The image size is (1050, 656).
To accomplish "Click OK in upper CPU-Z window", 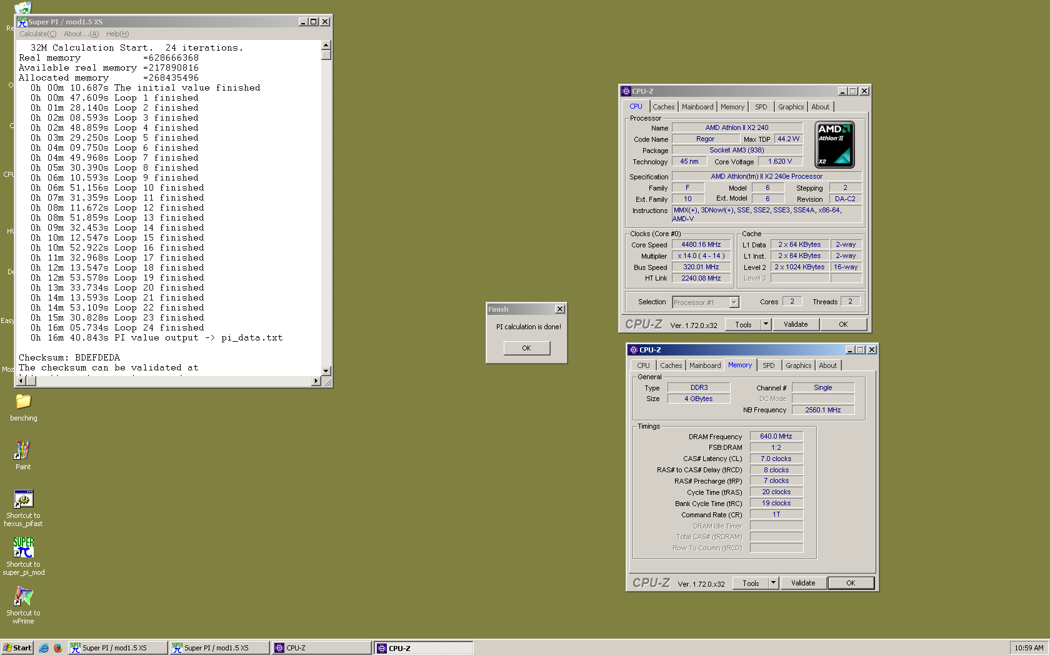I will [x=843, y=324].
